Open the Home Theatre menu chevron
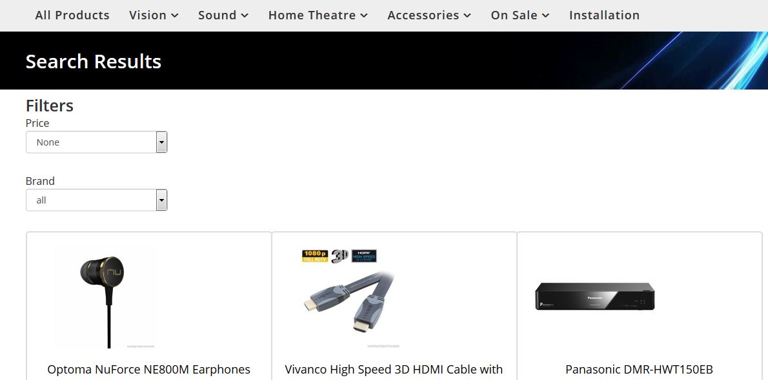 click(x=364, y=16)
